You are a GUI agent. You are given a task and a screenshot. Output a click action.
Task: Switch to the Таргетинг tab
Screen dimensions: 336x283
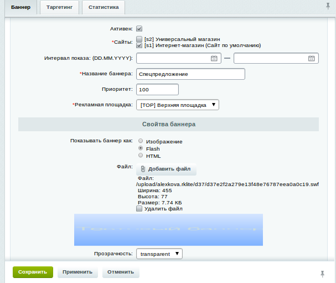(59, 7)
